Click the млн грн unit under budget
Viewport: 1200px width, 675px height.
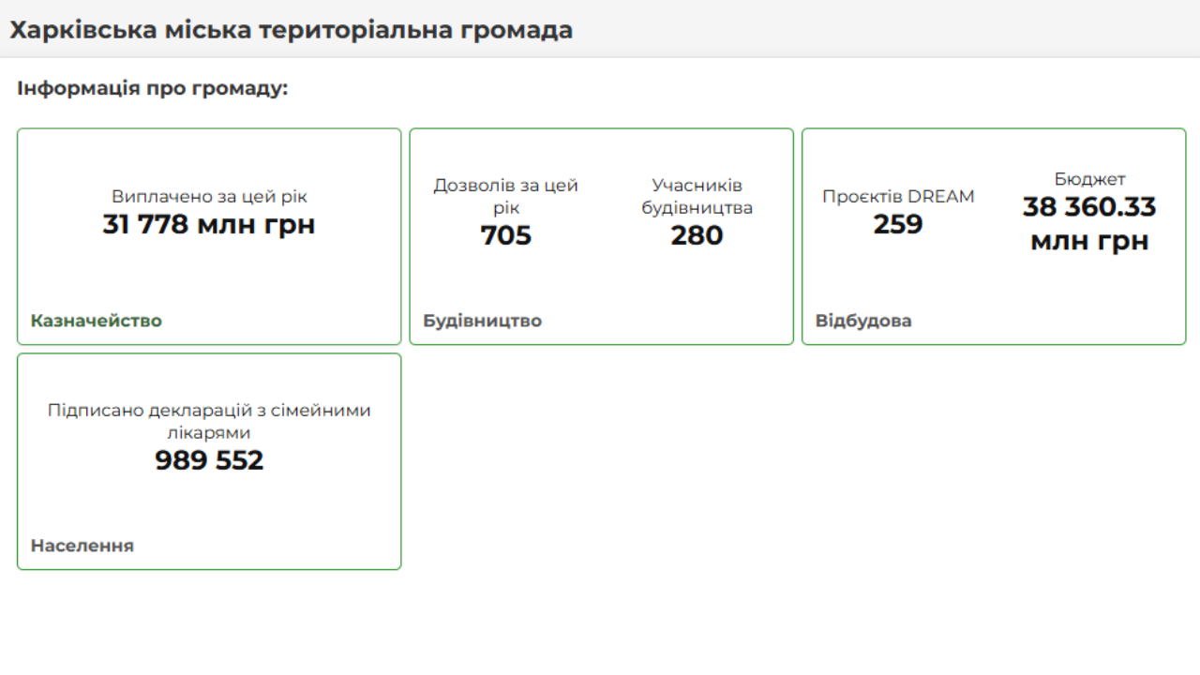(x=1089, y=241)
